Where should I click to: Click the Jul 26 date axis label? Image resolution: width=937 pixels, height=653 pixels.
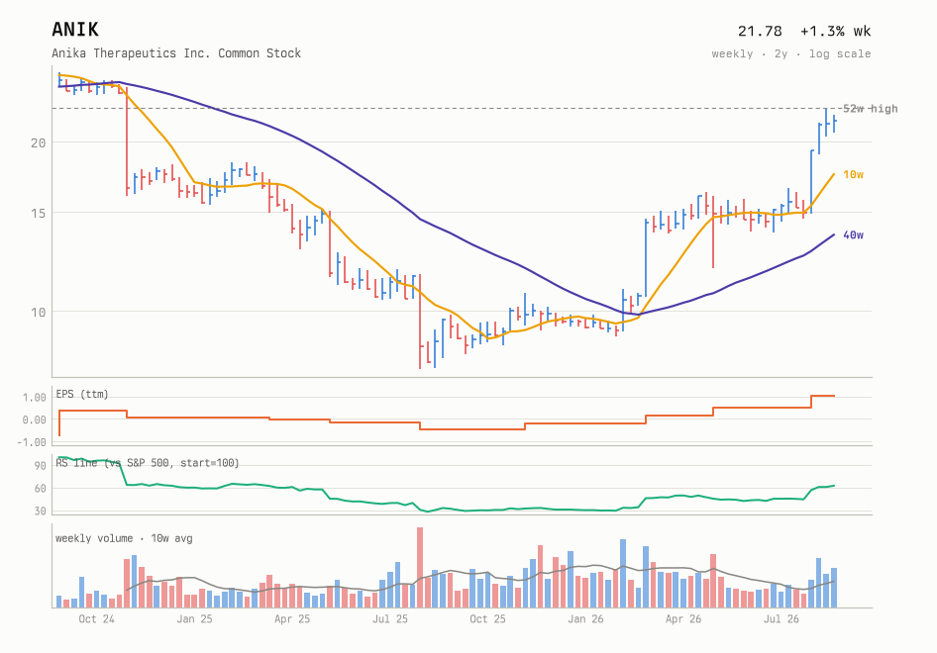[781, 619]
